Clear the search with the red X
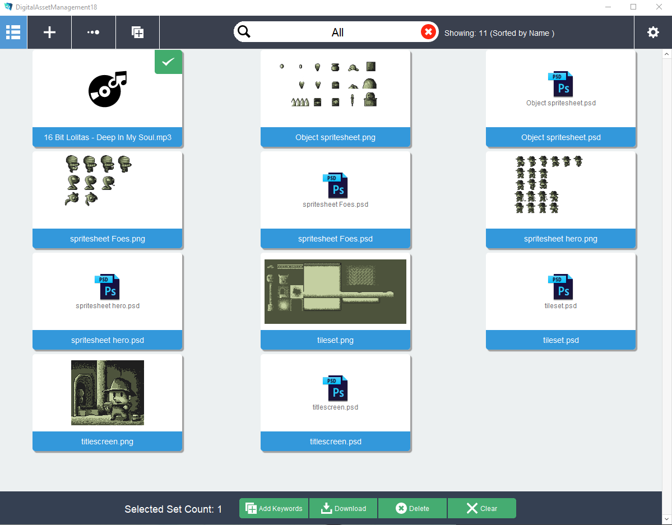Image resolution: width=672 pixels, height=525 pixels. tap(428, 32)
